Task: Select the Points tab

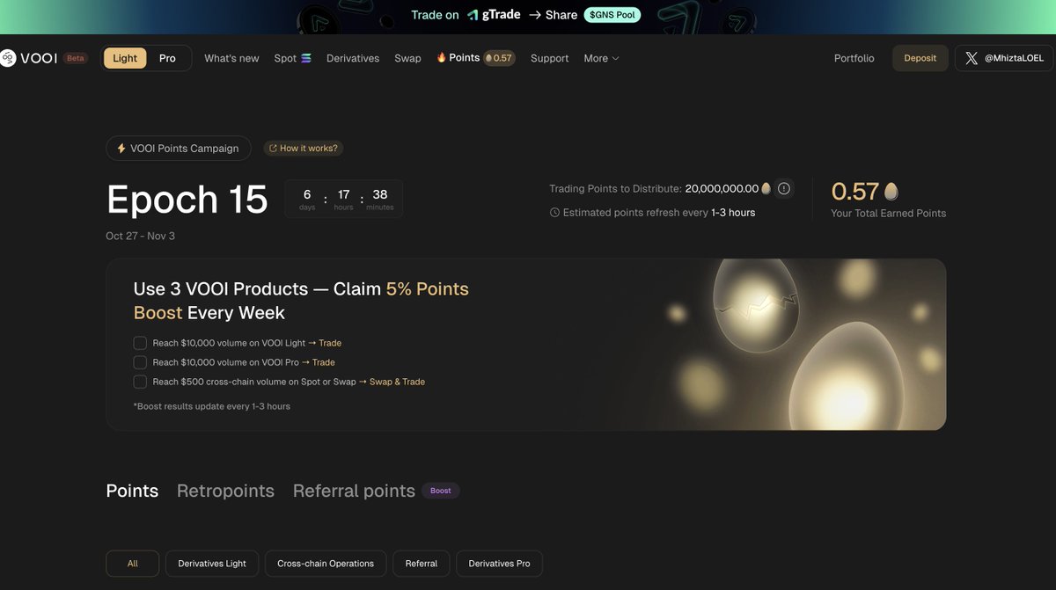Action: [x=132, y=491]
